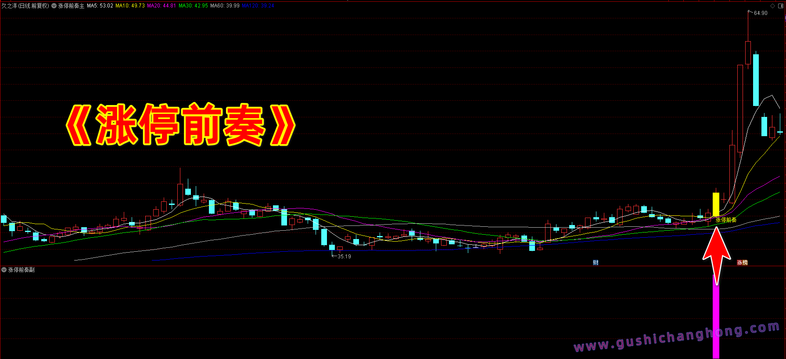This screenshot has width=786, height=359.
Task: Toggle the side panel icon at top-right
Action: point(780,6)
